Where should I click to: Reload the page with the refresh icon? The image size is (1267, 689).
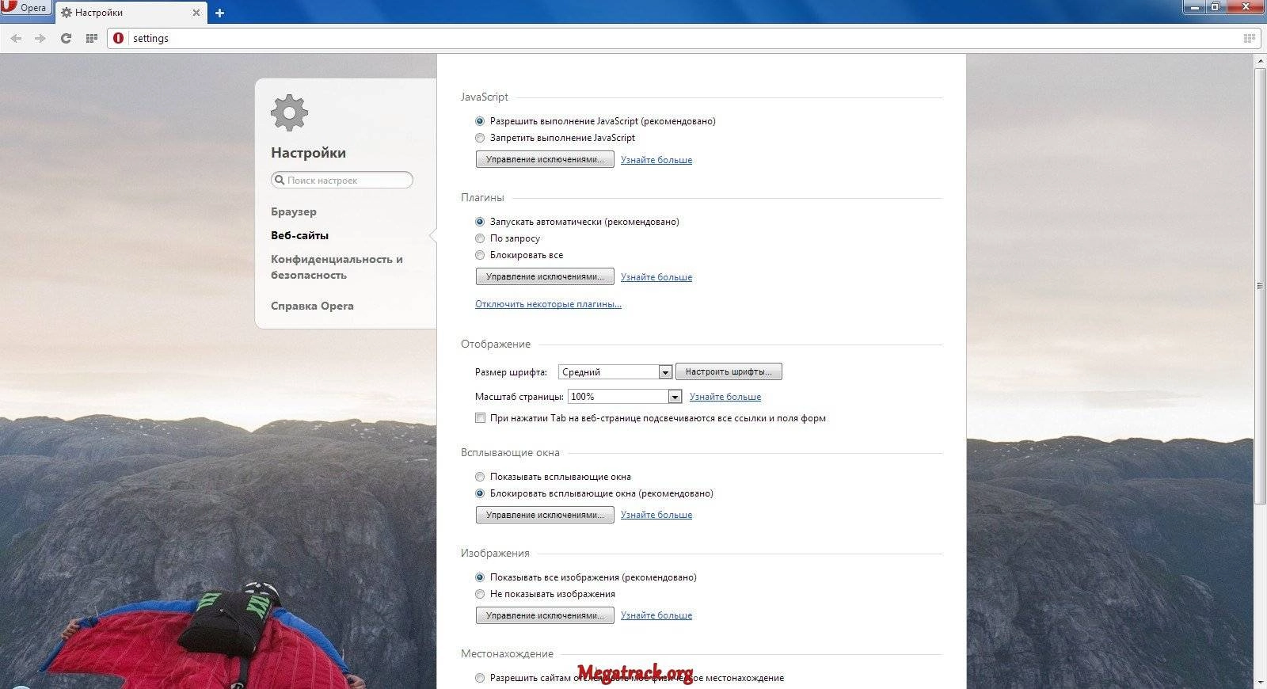(66, 38)
